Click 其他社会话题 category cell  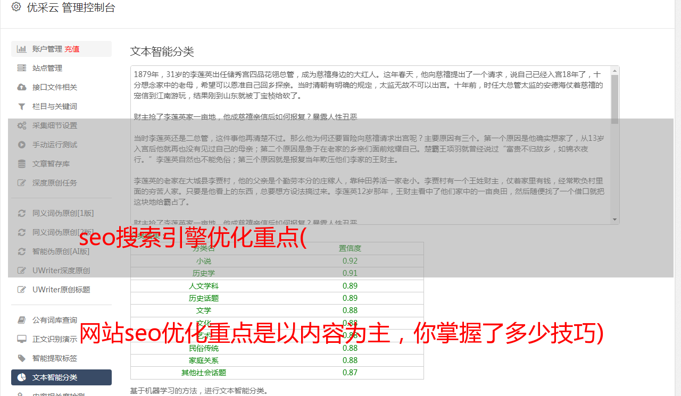tap(204, 373)
